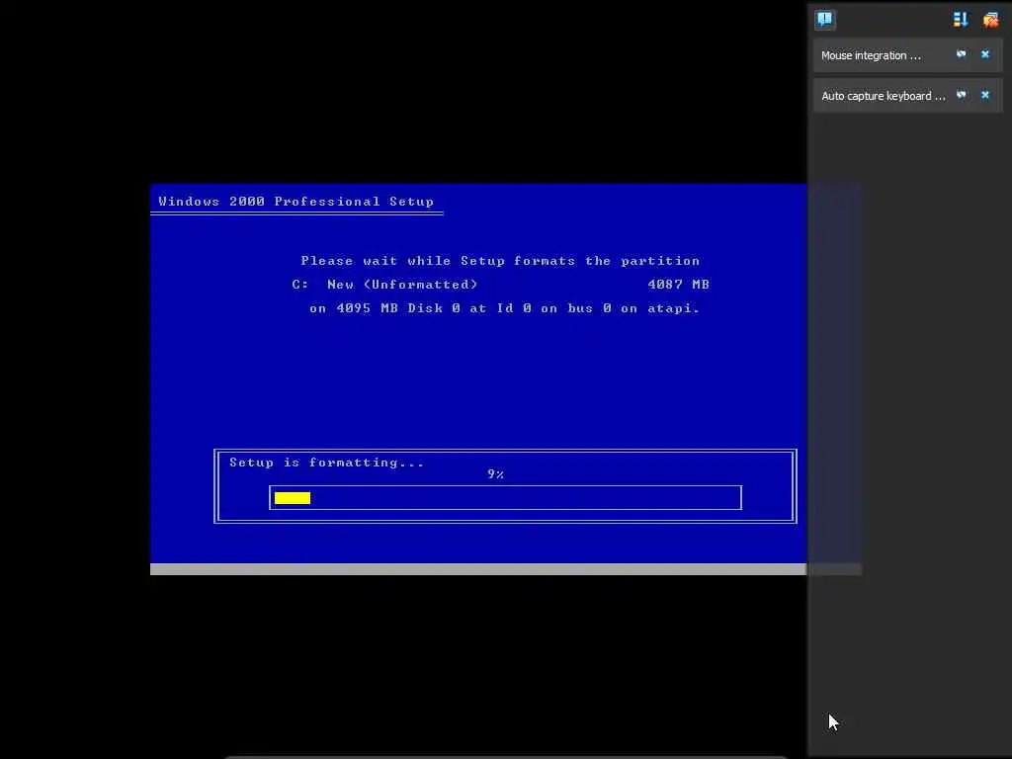
Task: Dismiss the Mouse integration notification
Action: point(985,55)
